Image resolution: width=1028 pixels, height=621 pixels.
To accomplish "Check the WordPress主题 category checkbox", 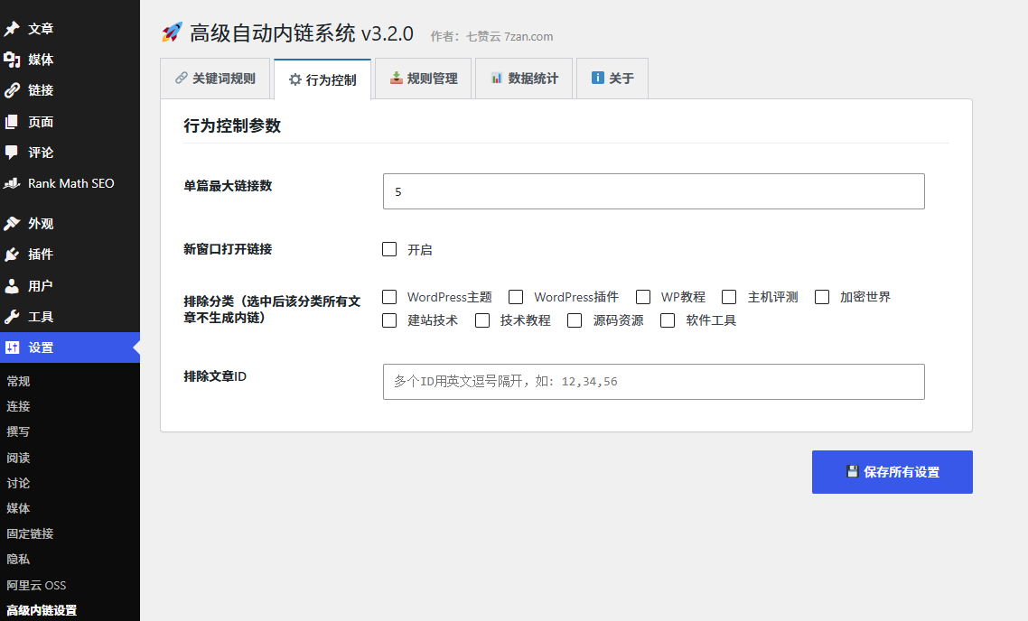I will tap(389, 297).
